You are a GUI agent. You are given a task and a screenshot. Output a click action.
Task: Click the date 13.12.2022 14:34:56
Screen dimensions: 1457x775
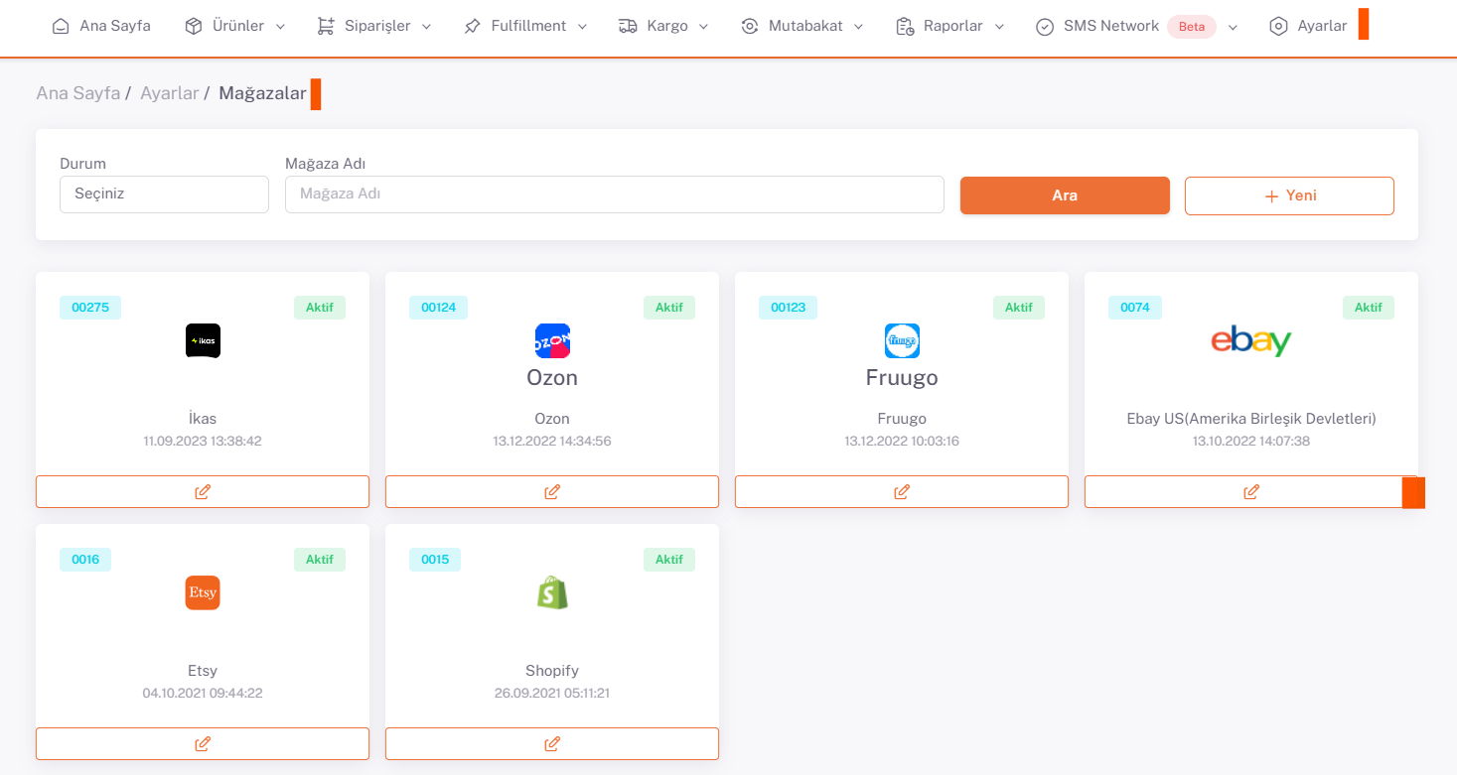pyautogui.click(x=552, y=441)
